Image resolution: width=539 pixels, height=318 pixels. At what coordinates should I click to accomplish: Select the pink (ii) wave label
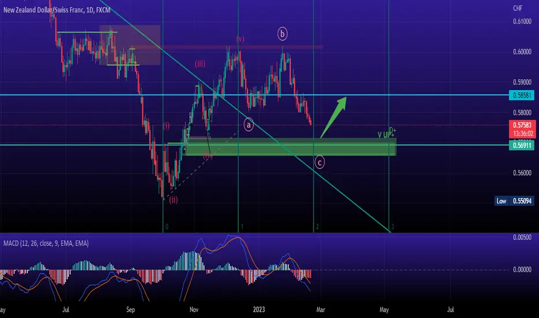(x=173, y=199)
